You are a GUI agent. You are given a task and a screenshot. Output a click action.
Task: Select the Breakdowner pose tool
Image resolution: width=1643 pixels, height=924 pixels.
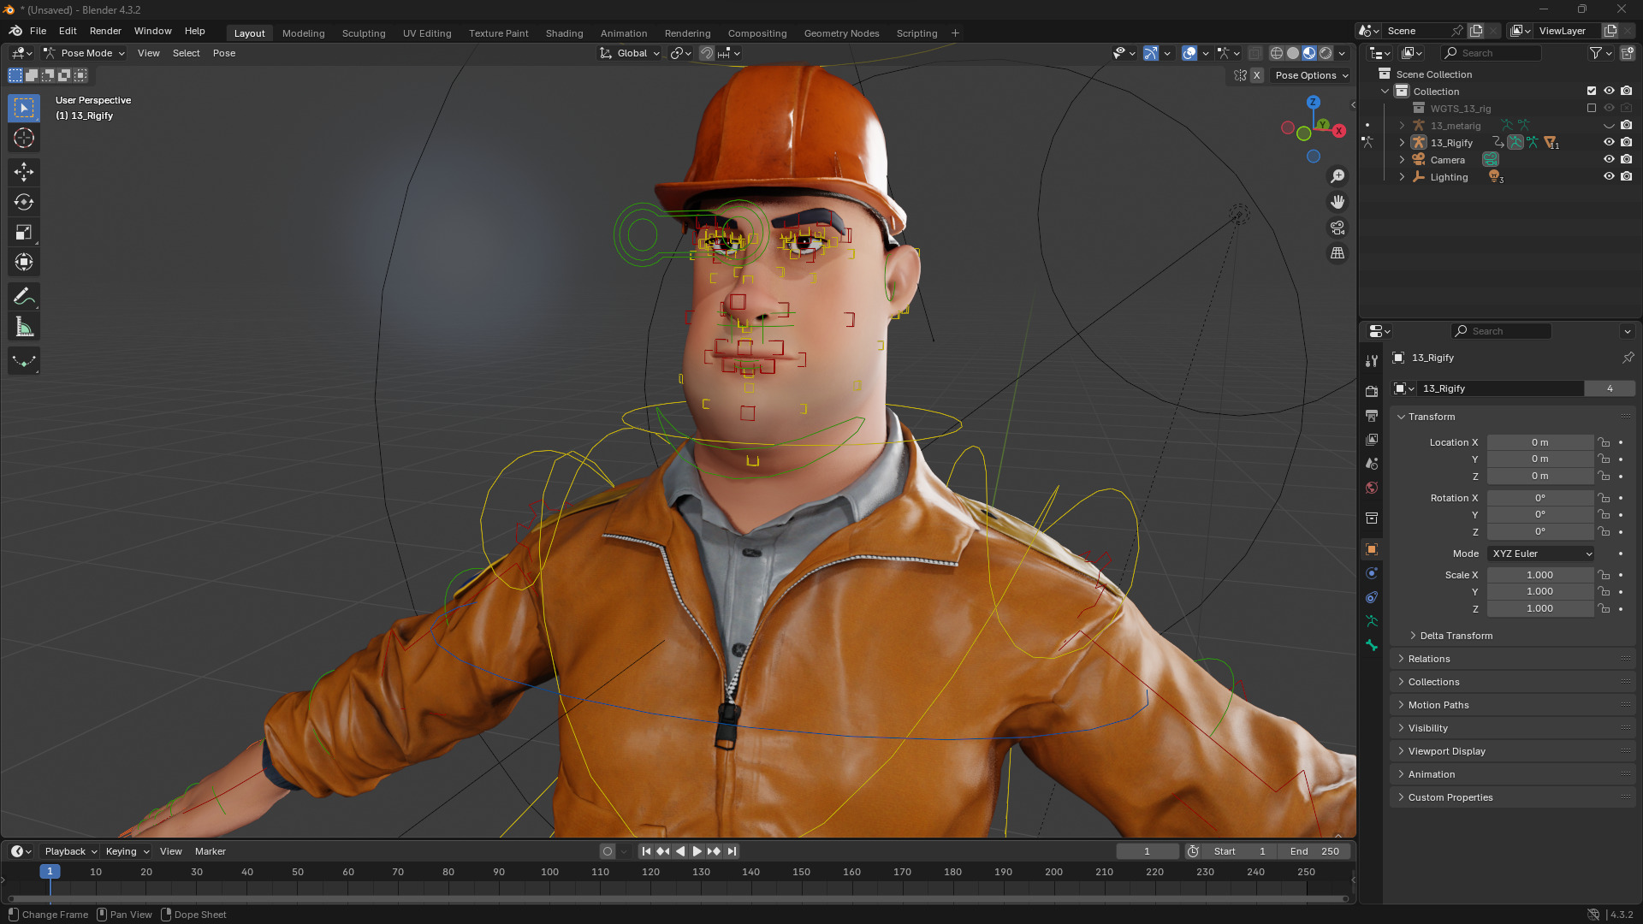24,361
